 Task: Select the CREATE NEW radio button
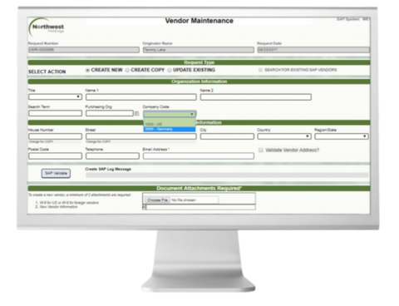[87, 70]
